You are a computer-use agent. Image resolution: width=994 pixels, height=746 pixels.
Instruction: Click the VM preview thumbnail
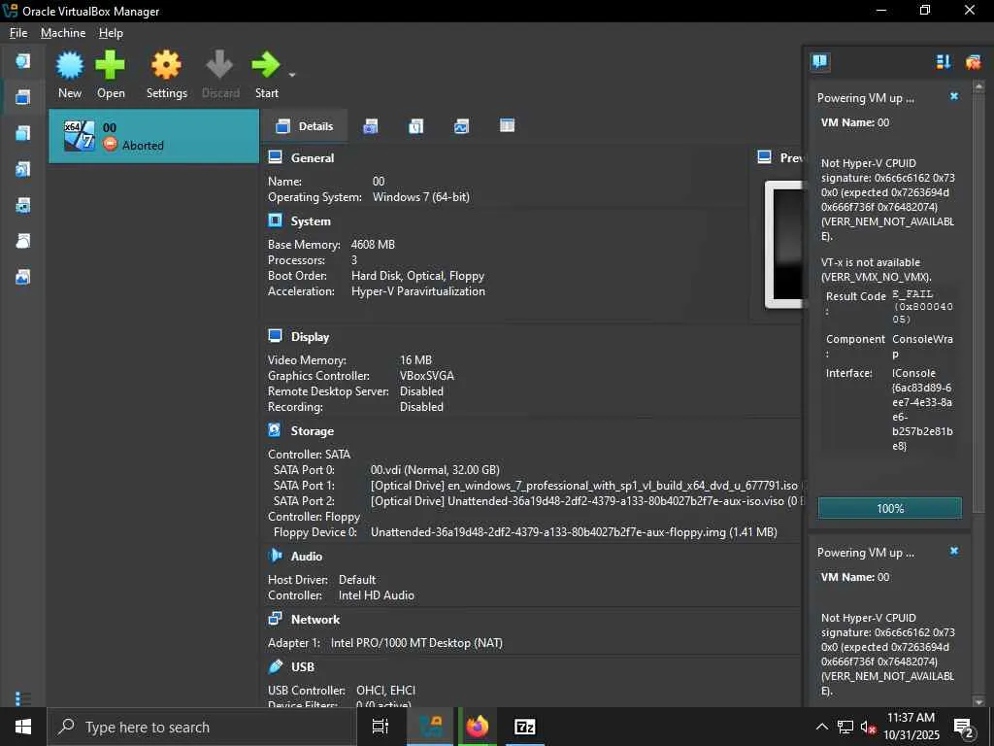click(x=784, y=244)
